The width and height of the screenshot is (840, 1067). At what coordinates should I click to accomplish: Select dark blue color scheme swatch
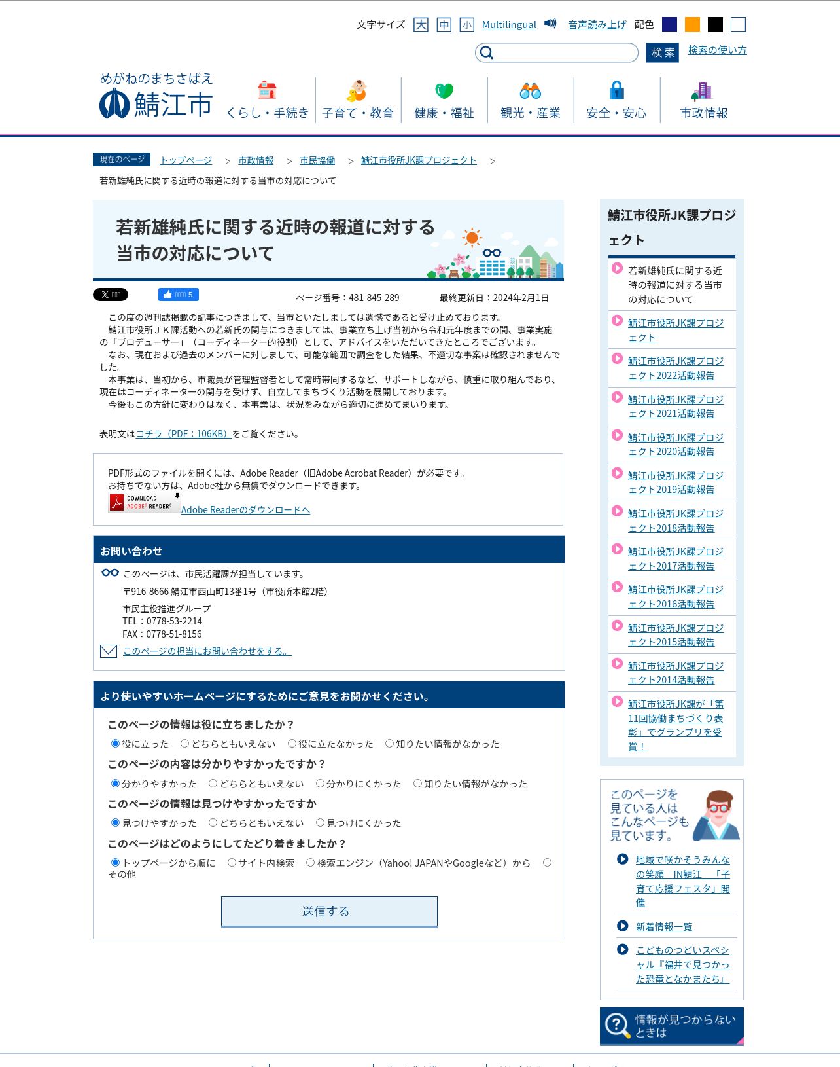pos(669,25)
